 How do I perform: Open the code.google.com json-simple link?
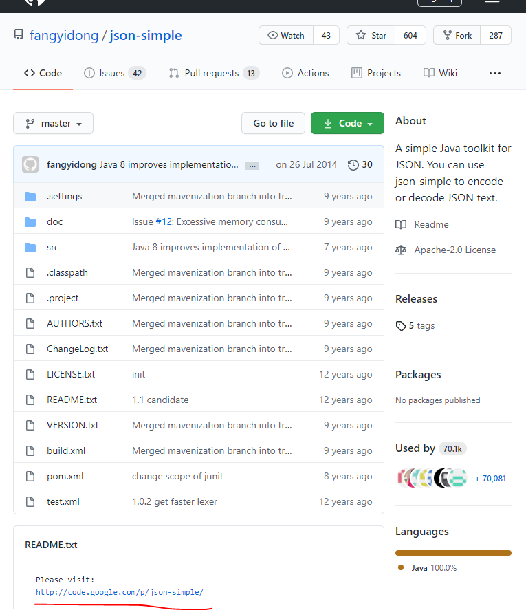[120, 592]
